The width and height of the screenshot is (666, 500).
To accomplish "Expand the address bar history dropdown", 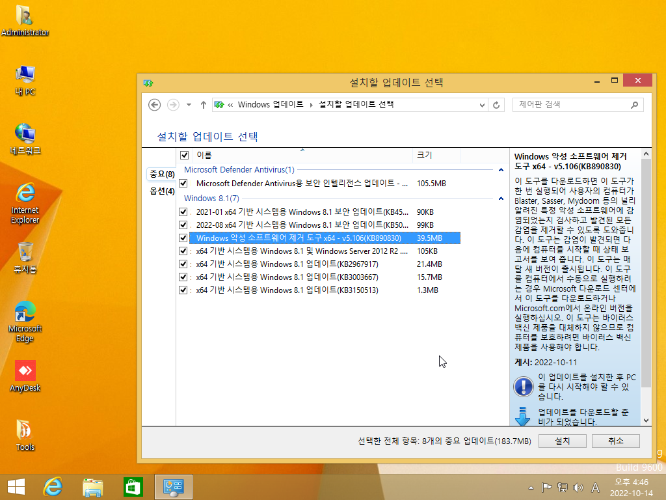I will pyautogui.click(x=482, y=105).
